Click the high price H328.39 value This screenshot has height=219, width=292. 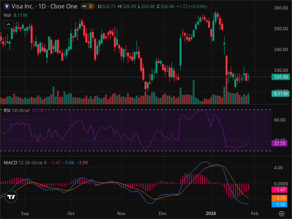pyautogui.click(x=127, y=7)
